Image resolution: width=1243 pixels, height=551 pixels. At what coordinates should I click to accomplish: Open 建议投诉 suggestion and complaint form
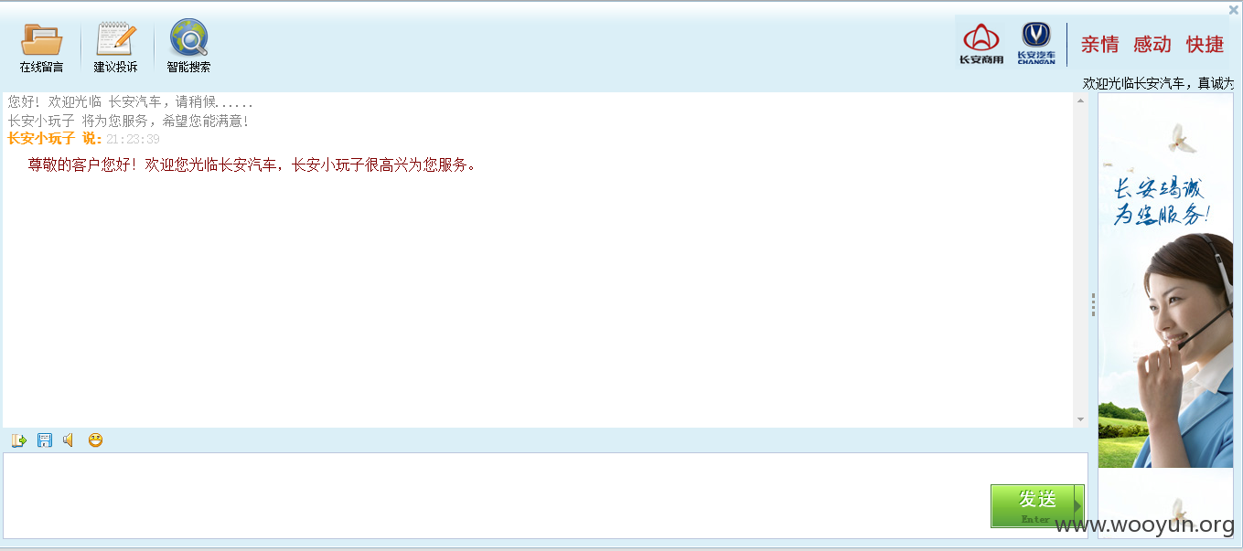coord(116,48)
